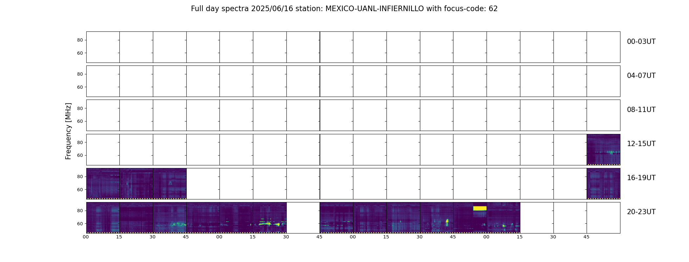Screen dimensions: 689x262
Task: Open the 21:00 spectrogram in the 20-23UT row
Action: click(236, 218)
